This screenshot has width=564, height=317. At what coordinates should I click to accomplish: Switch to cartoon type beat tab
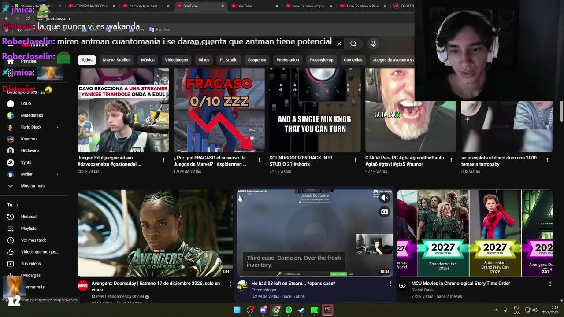click(x=146, y=6)
